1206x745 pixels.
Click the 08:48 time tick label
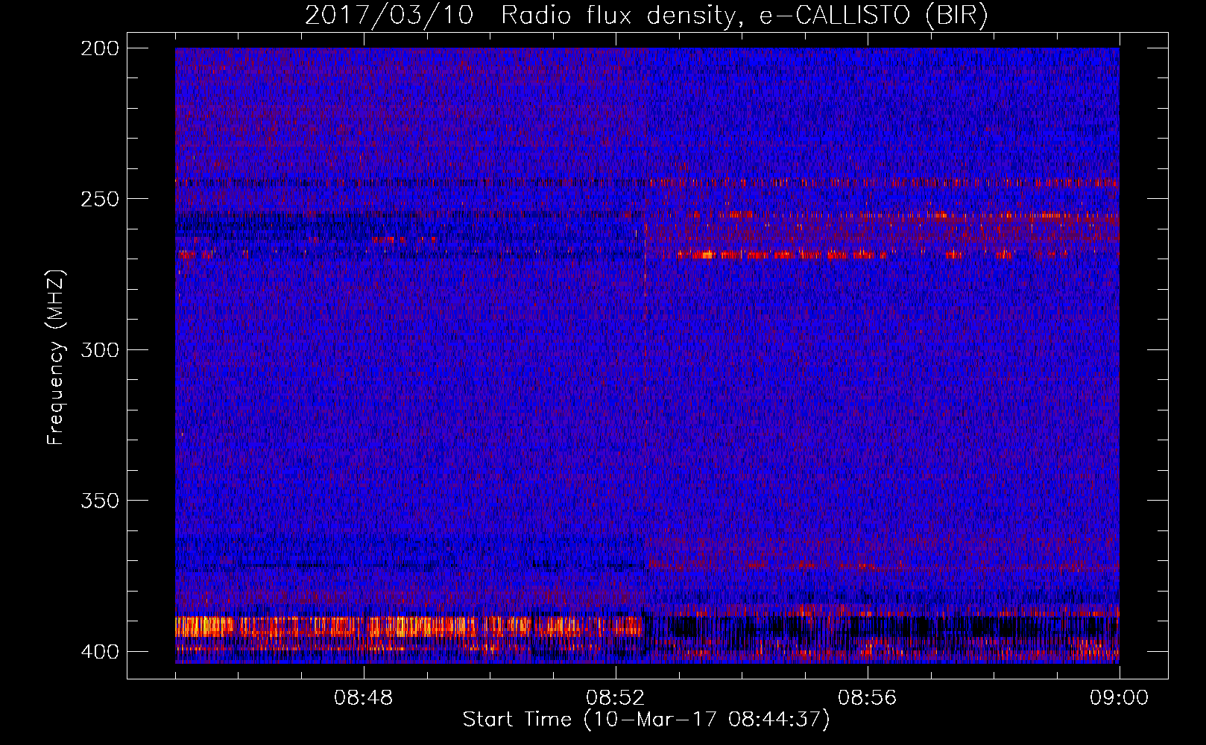(364, 698)
